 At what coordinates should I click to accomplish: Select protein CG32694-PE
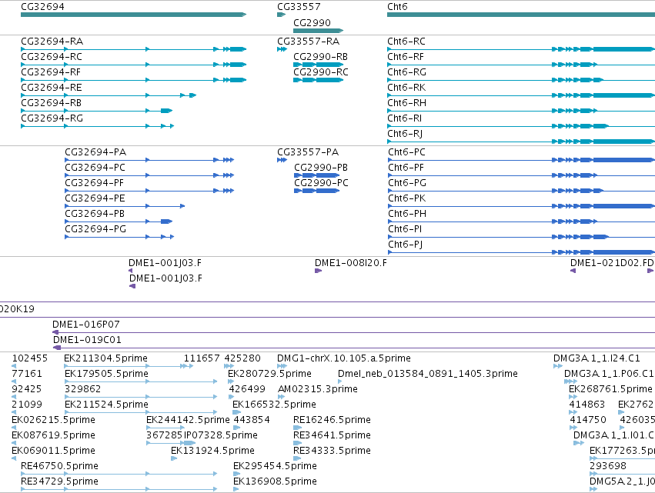click(125, 206)
